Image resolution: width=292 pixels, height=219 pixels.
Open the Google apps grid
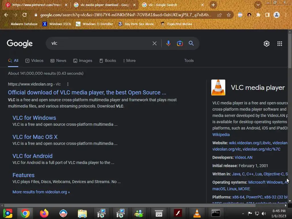(x=280, y=44)
